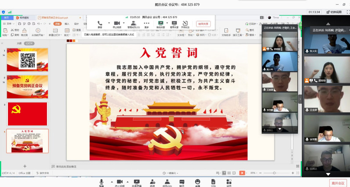Click the print icon in WPS quick toolbar
The image size is (350, 187).
[x=29, y=24]
